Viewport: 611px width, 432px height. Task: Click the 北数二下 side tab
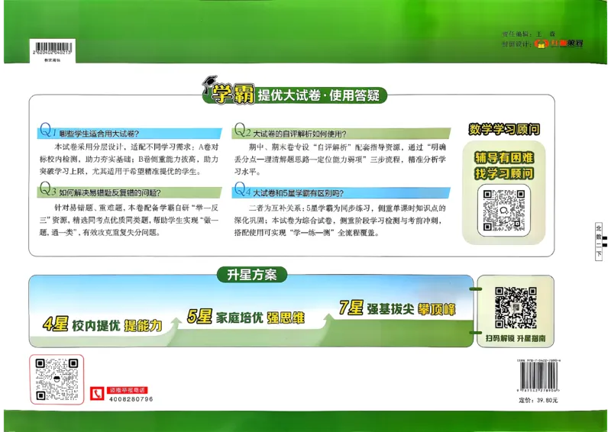599,241
